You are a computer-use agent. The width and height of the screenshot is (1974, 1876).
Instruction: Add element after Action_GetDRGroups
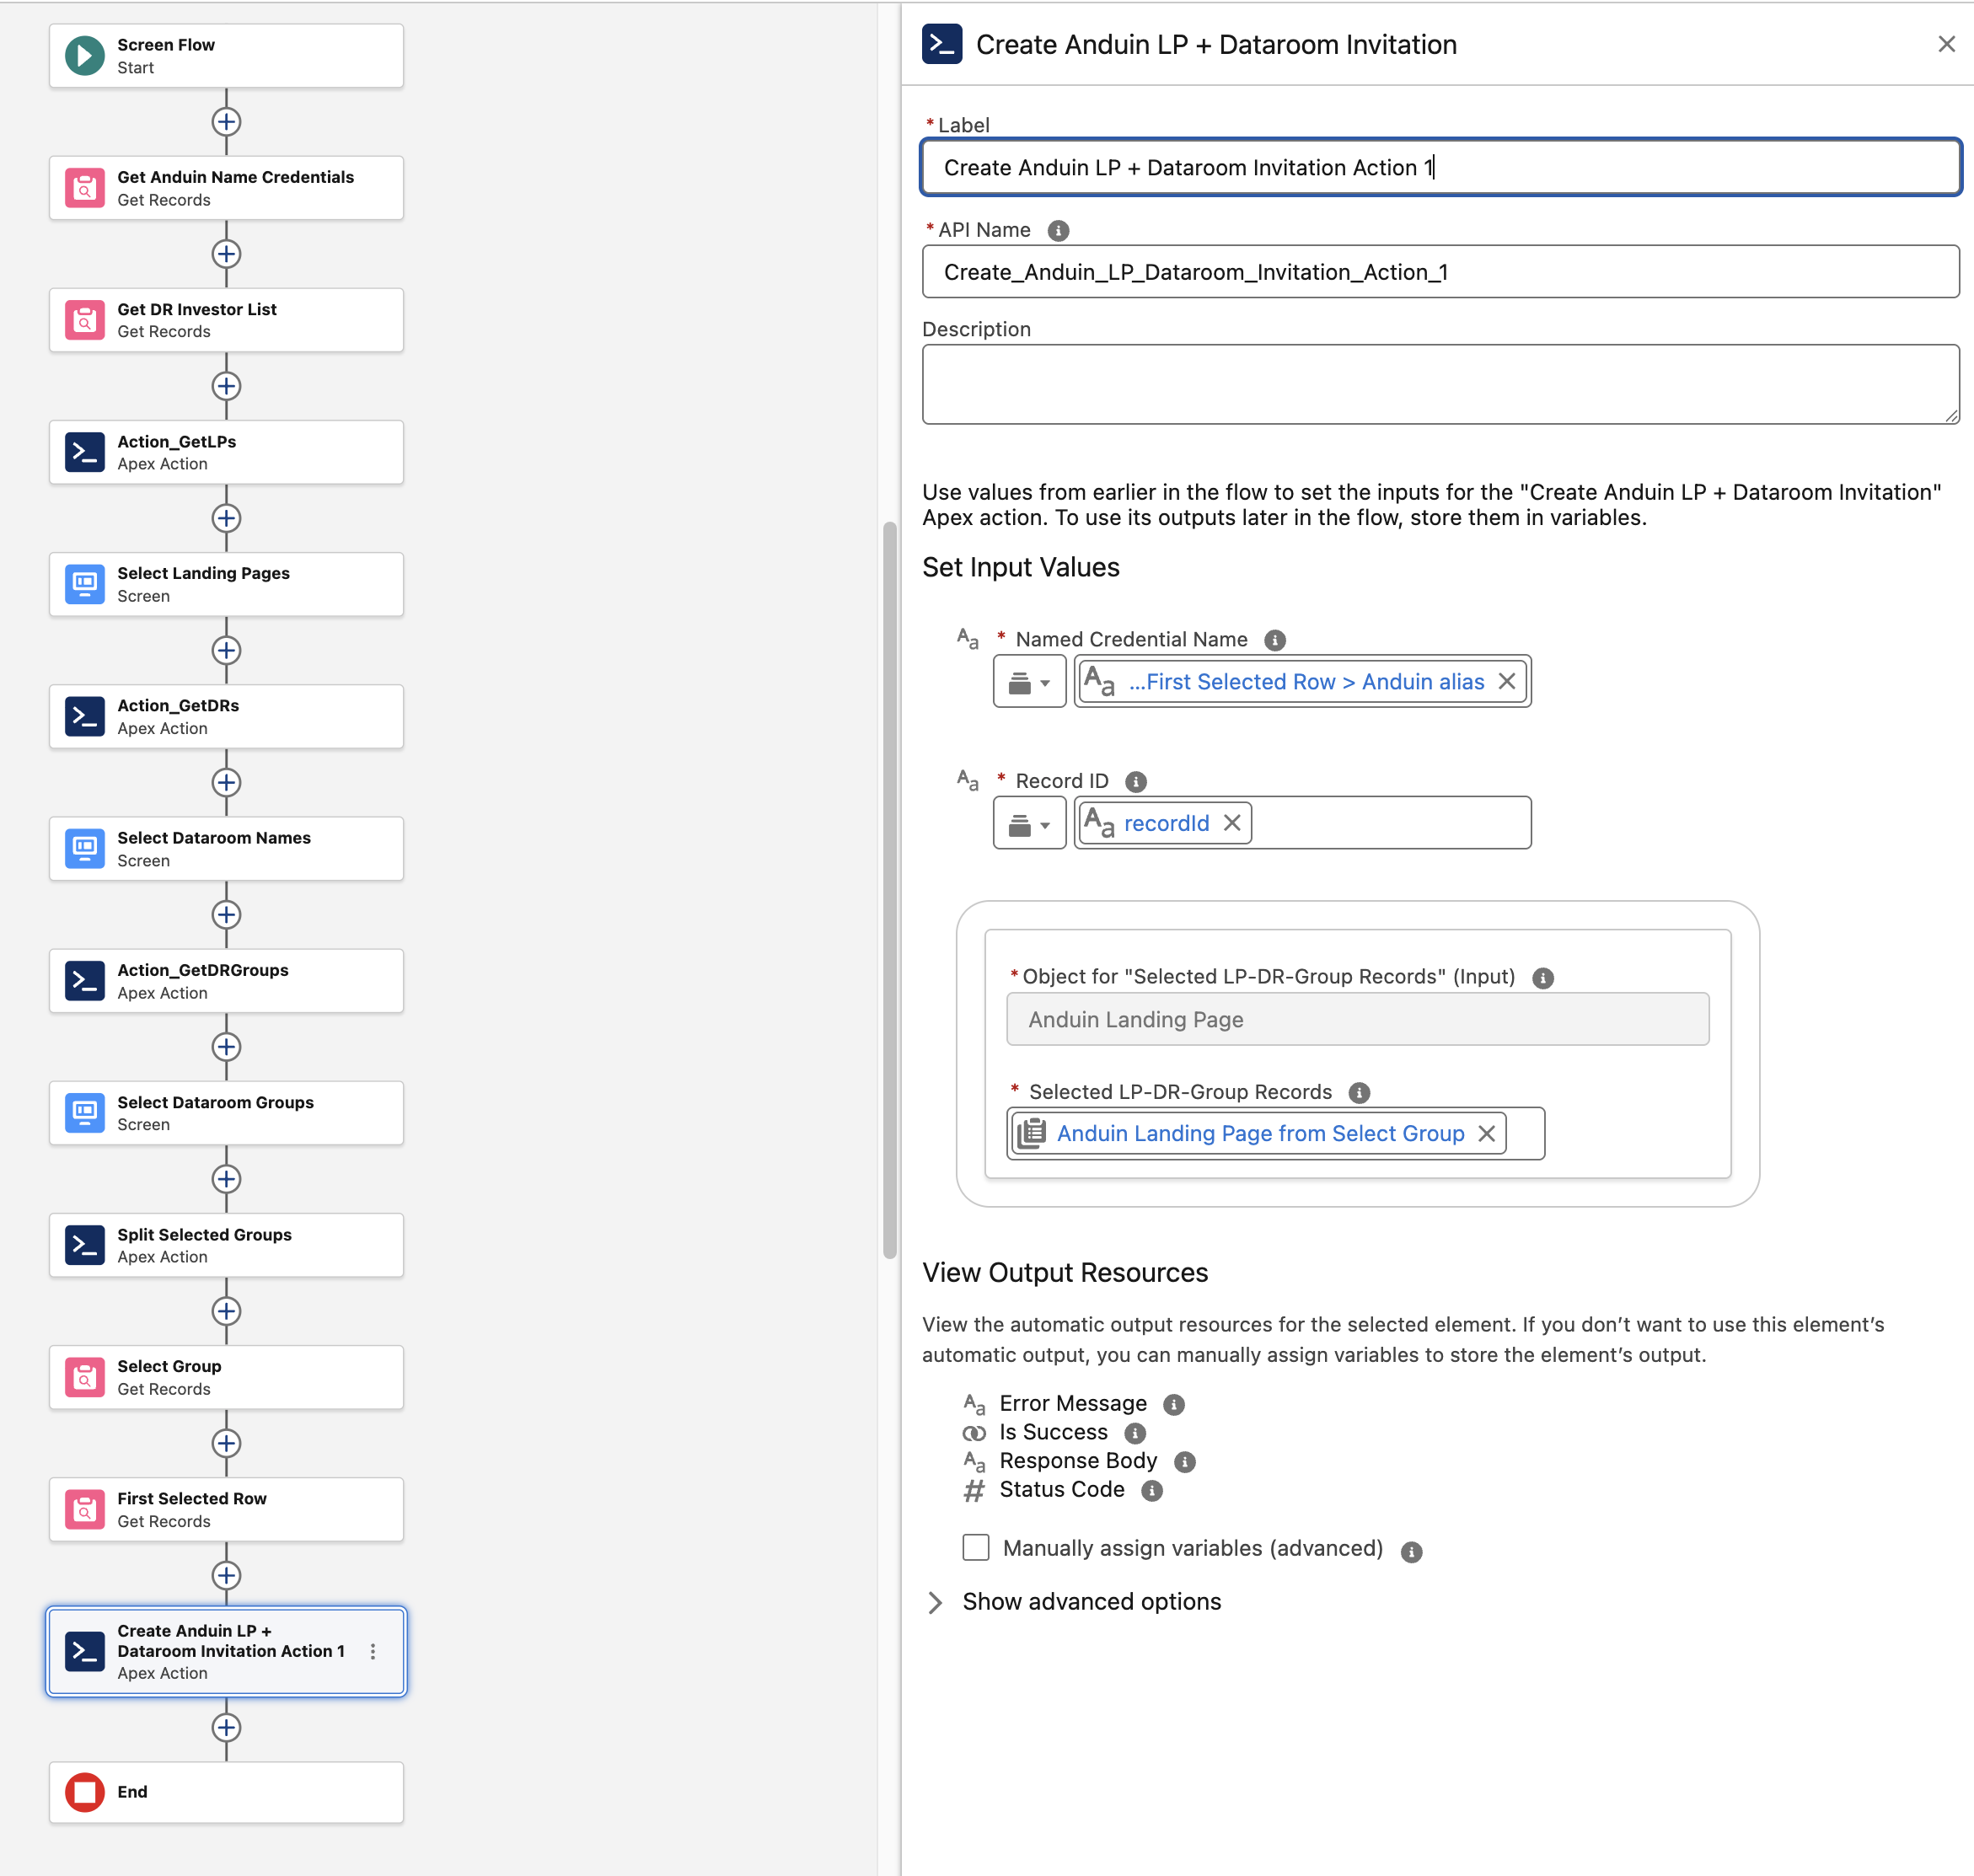(x=226, y=1047)
